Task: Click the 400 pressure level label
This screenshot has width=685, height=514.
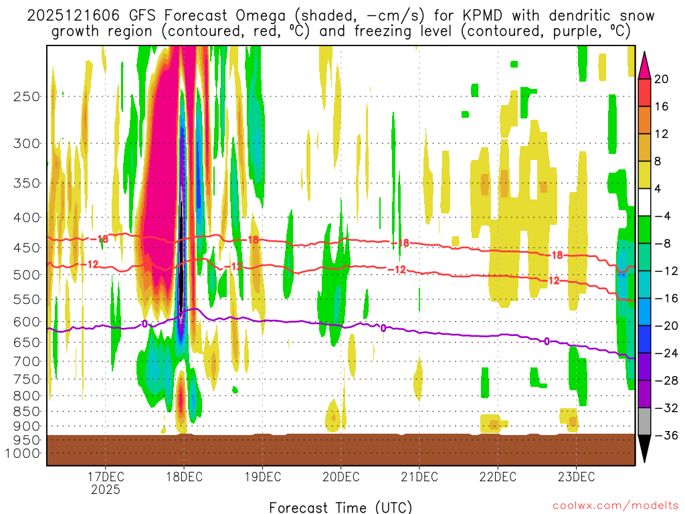Action: [x=27, y=218]
